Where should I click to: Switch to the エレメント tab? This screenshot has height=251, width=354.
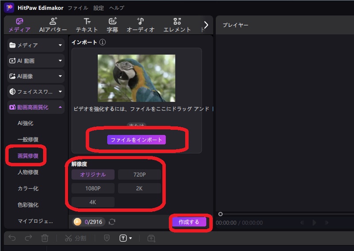point(177,25)
